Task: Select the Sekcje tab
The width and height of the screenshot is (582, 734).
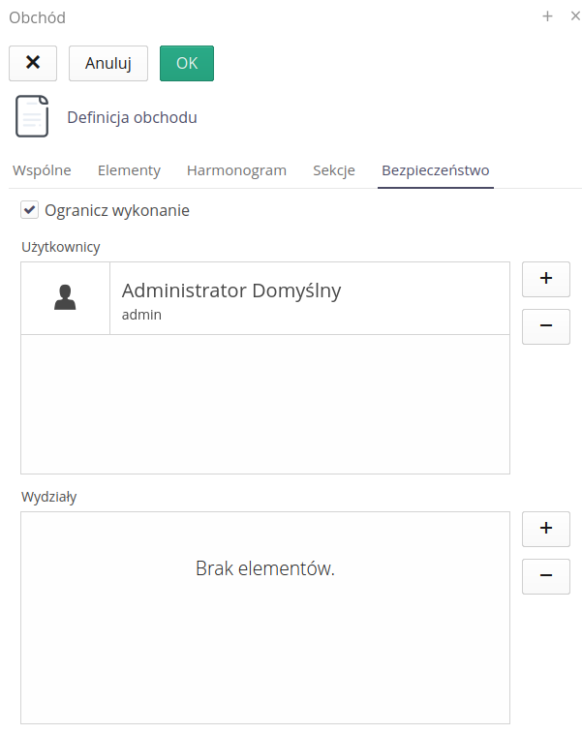Action: point(334,170)
